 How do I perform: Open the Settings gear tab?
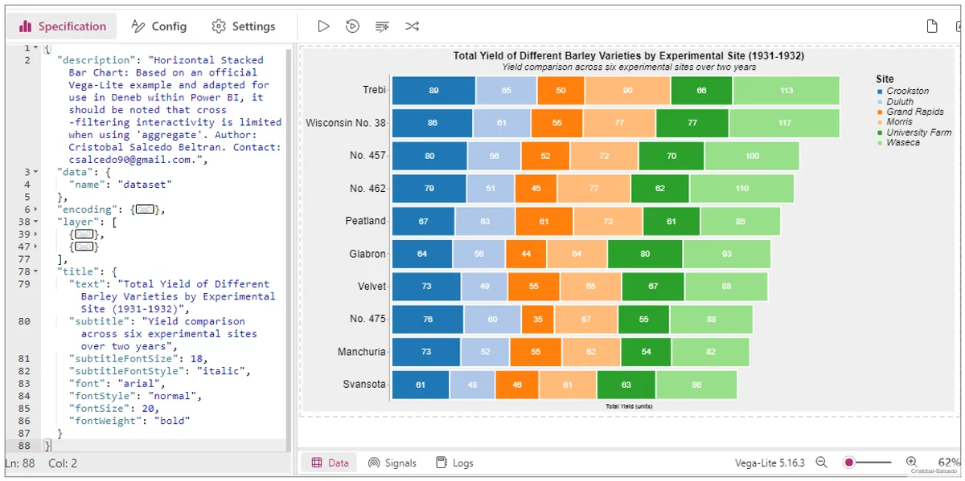point(243,26)
